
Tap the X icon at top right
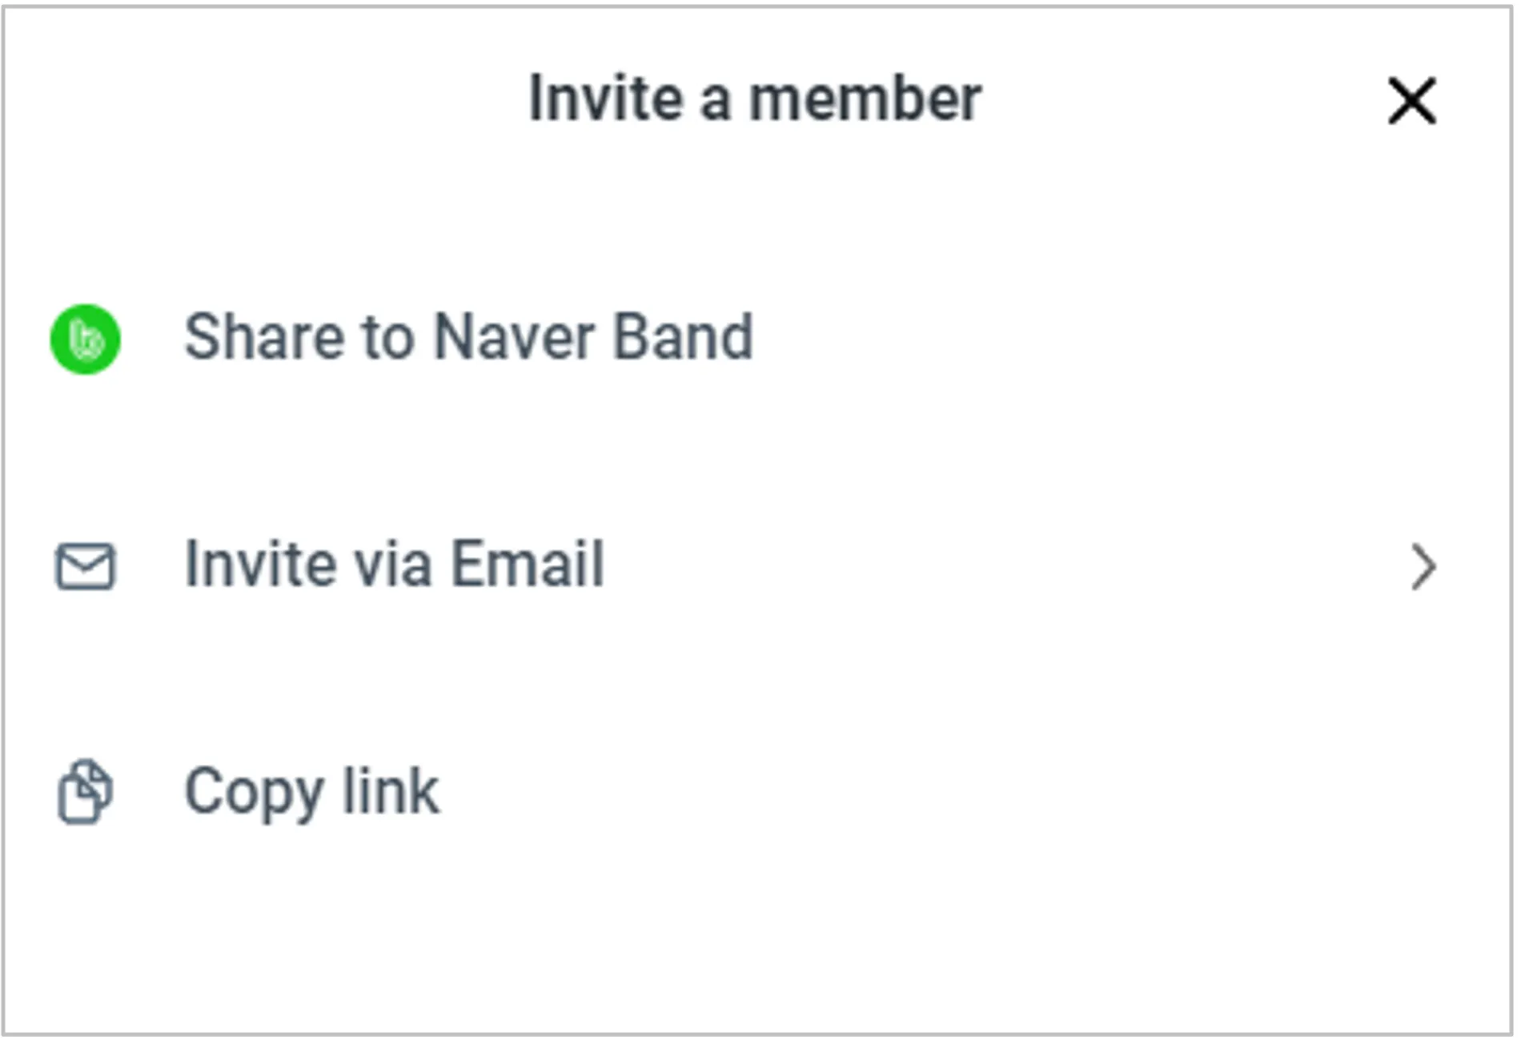pyautogui.click(x=1411, y=101)
